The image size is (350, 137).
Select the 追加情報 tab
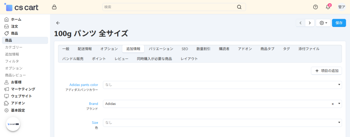133,49
